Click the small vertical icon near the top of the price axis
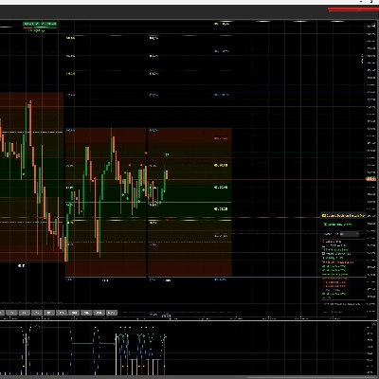The image size is (379, 379). tap(362, 59)
